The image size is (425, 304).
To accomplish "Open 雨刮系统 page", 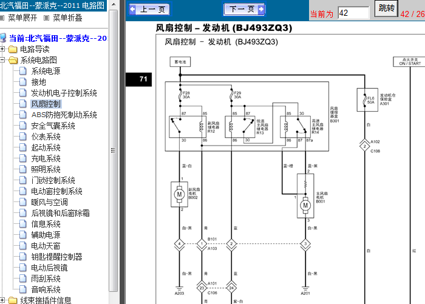I will click(46, 279).
